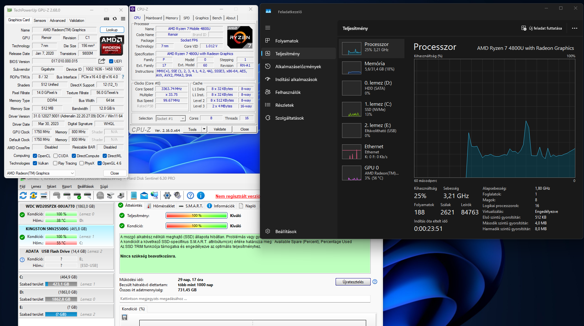The height and width of the screenshot is (326, 584).
Task: Switch to the Advanced tab in GPU-Z
Action: 58,20
